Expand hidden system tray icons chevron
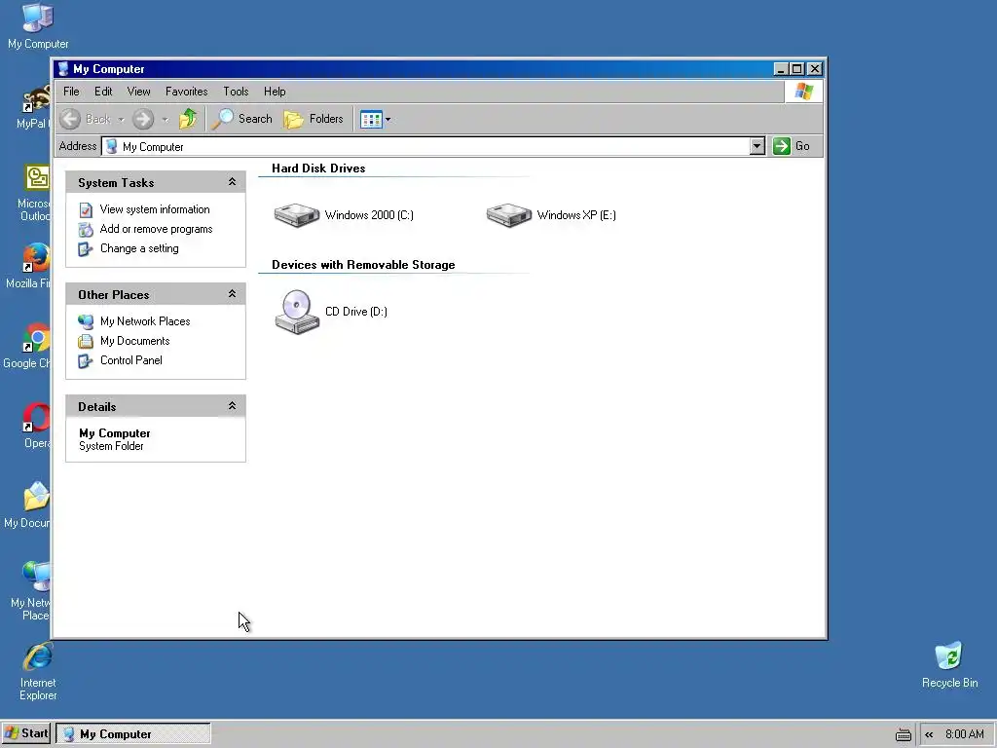This screenshot has width=997, height=748. point(929,734)
